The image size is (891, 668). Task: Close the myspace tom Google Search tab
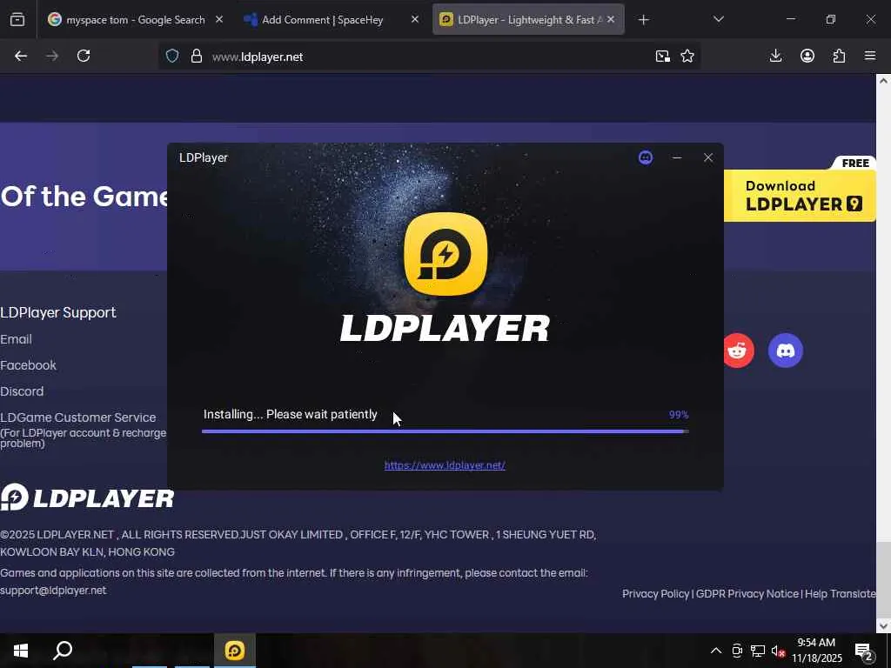click(219, 19)
